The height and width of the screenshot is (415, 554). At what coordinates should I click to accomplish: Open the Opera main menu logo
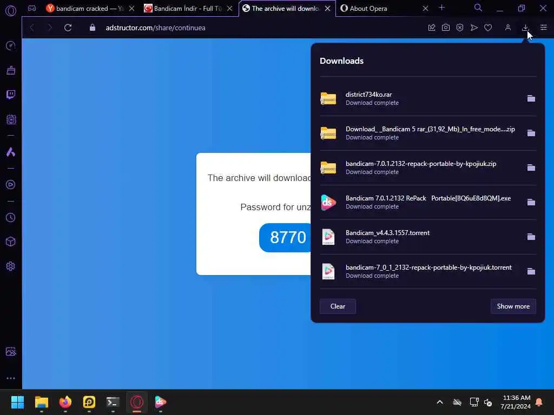coord(11,11)
